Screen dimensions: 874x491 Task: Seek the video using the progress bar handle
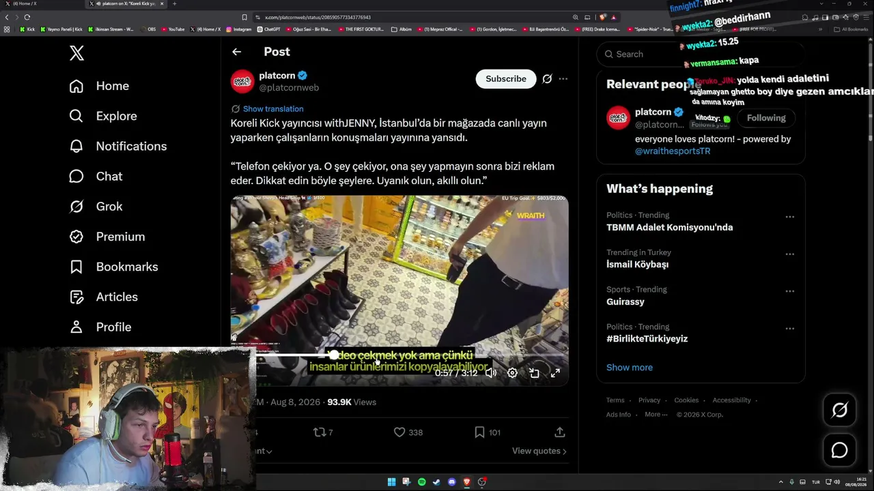click(x=333, y=355)
